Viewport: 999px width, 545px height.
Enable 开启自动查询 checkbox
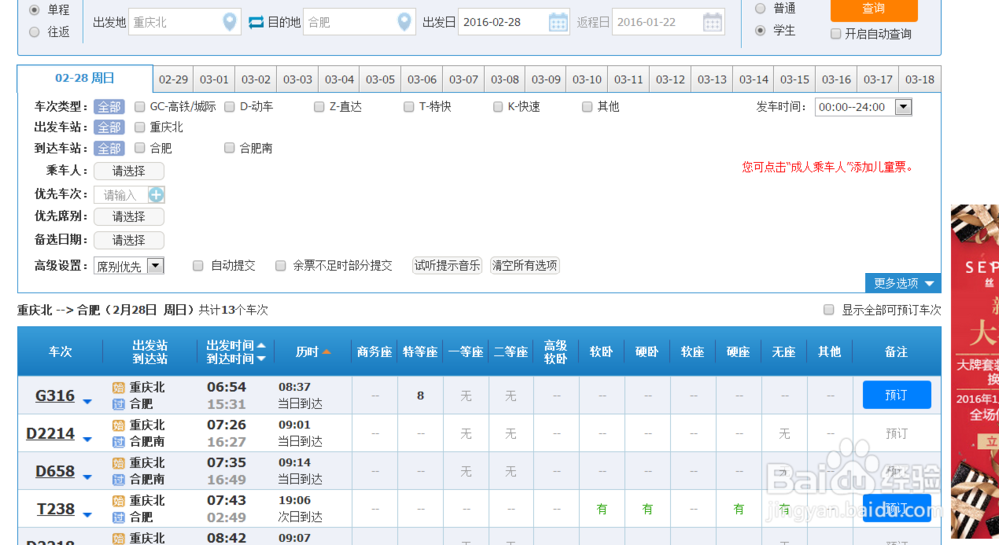(836, 34)
